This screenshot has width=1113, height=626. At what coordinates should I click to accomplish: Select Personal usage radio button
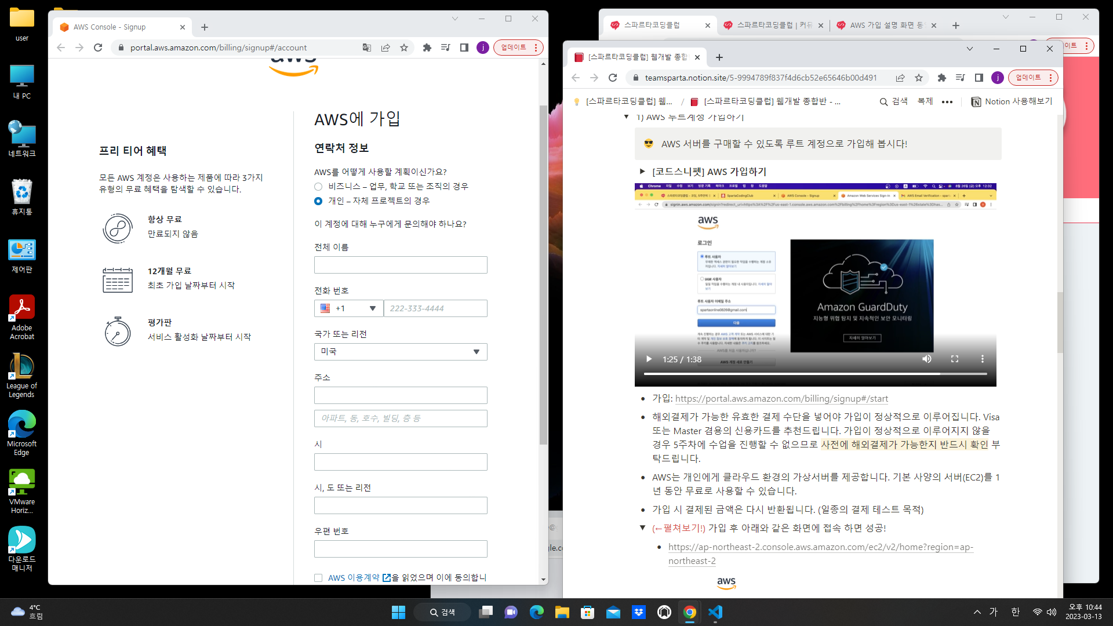pos(318,201)
